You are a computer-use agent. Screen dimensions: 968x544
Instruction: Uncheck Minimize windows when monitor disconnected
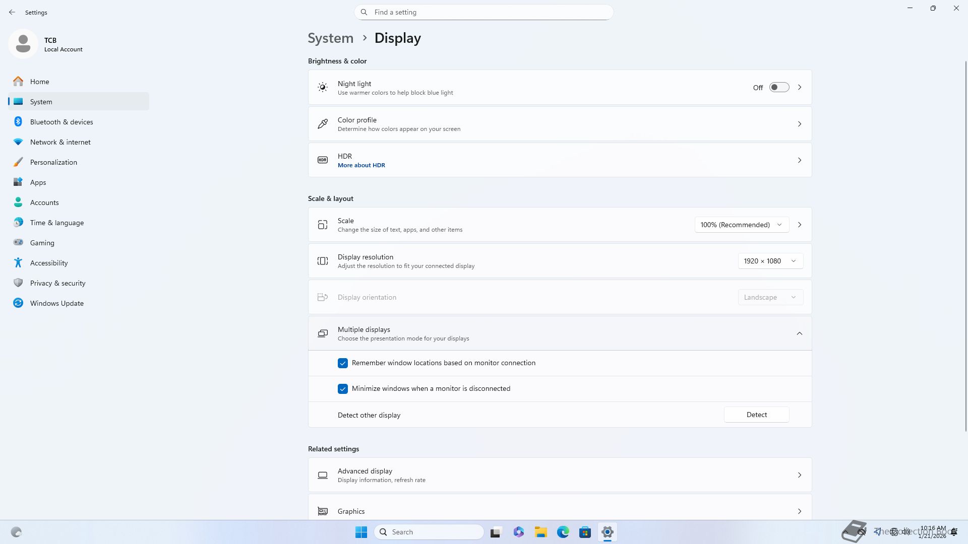343,389
